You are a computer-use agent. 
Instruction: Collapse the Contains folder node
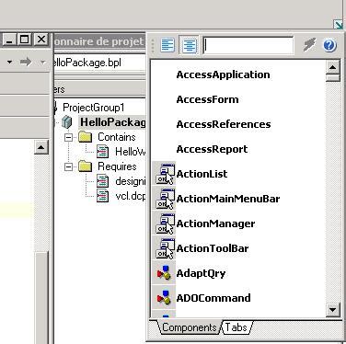(x=68, y=137)
